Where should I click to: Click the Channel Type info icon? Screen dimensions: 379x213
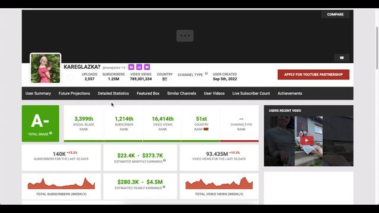point(206,73)
